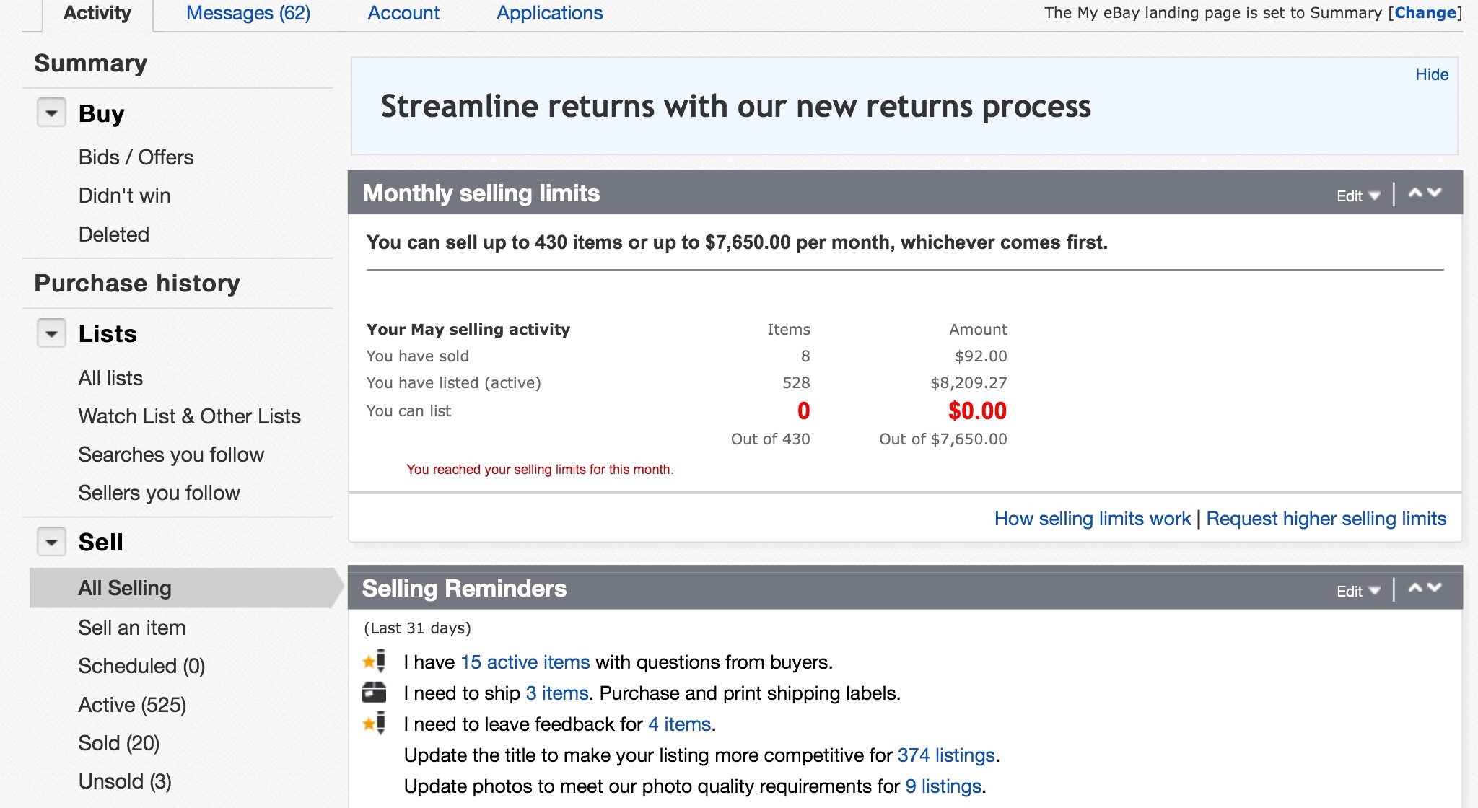The width and height of the screenshot is (1478, 808).
Task: Move Selling Reminders panel up
Action: 1415,588
